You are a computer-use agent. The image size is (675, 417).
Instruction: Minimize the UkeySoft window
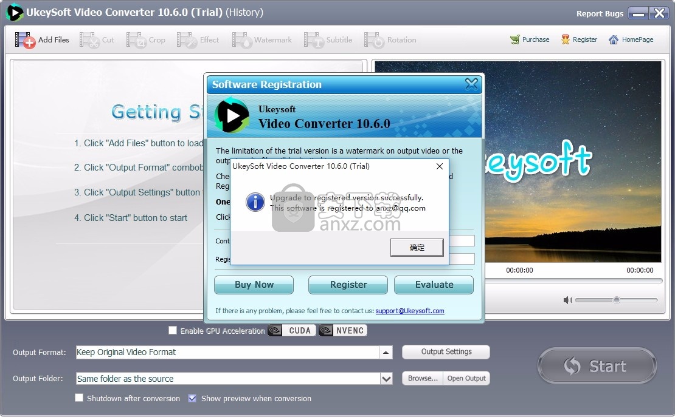(x=639, y=13)
